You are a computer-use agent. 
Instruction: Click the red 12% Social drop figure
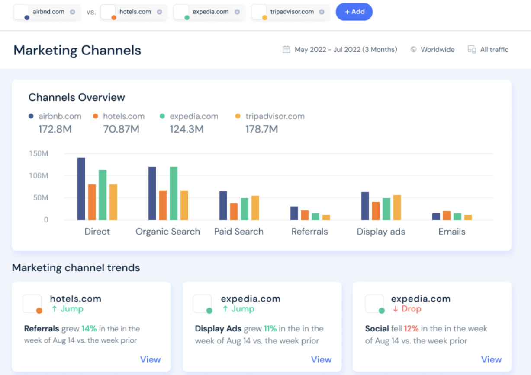[411, 329]
